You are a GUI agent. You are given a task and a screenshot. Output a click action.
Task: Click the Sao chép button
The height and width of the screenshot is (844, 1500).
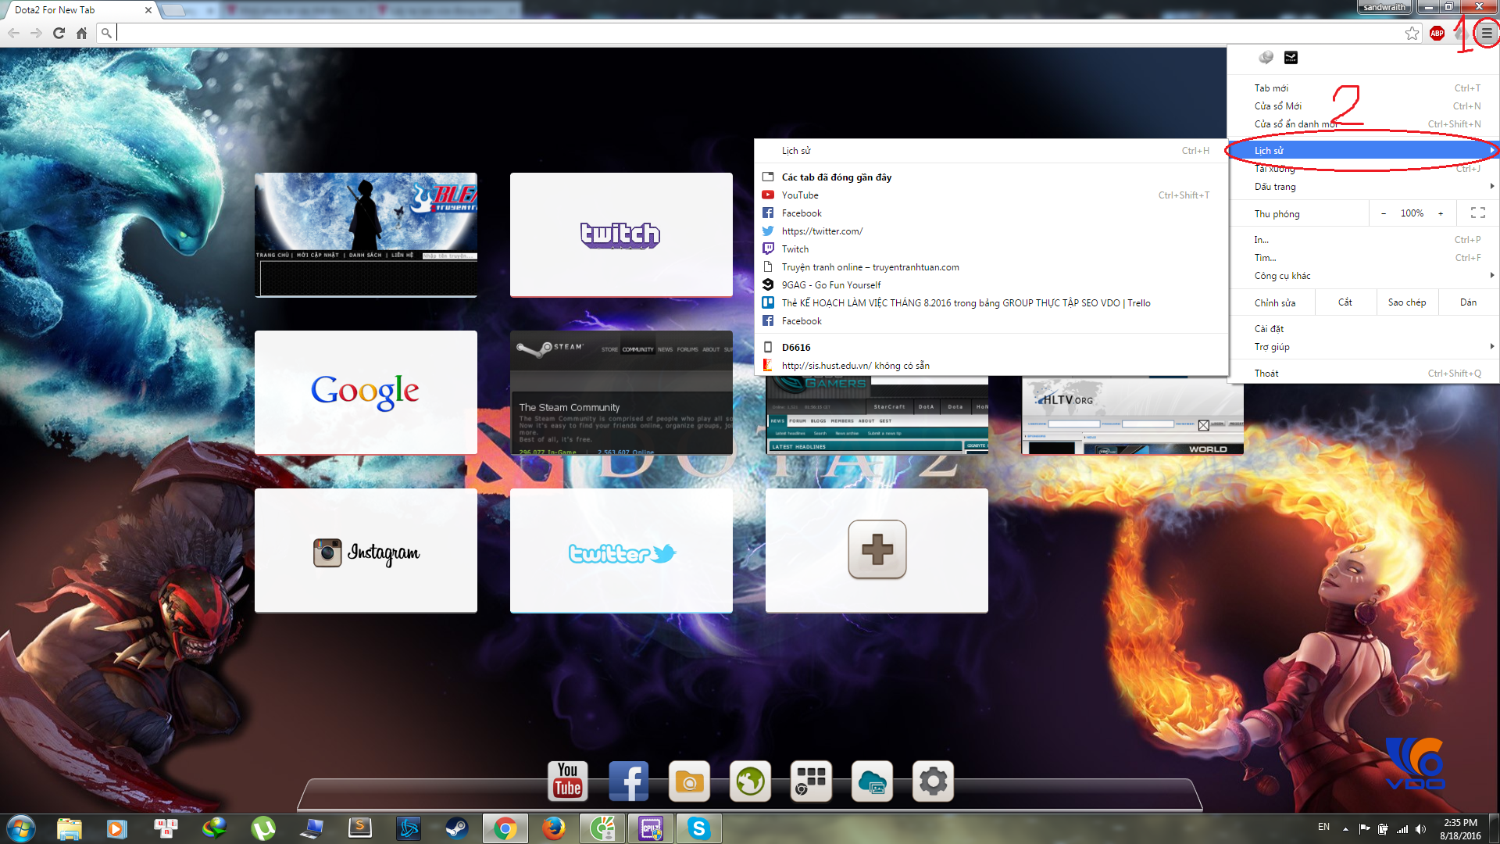pyautogui.click(x=1406, y=302)
